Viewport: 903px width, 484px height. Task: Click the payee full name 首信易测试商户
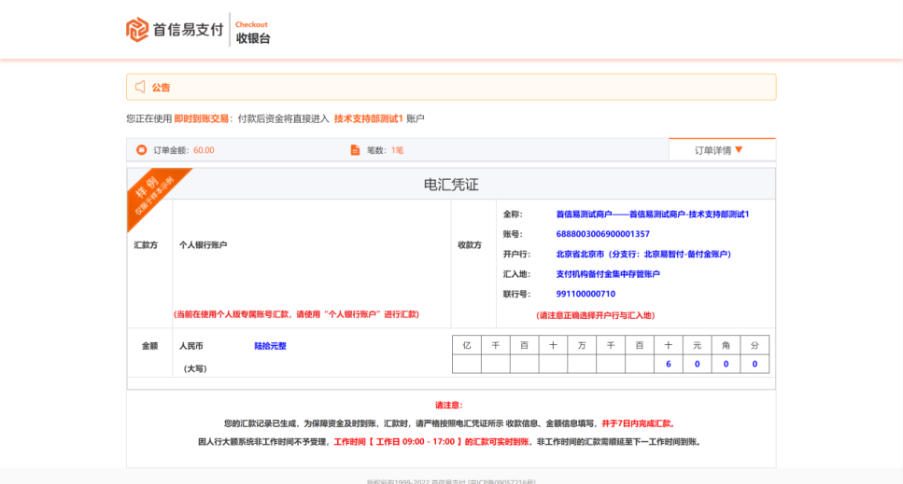653,214
